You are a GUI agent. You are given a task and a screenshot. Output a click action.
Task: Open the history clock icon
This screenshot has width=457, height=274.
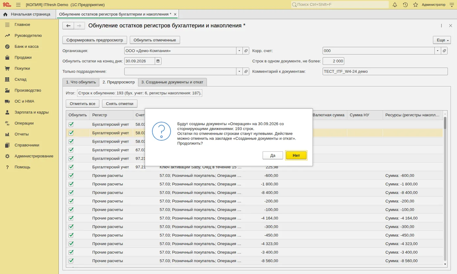(405, 5)
